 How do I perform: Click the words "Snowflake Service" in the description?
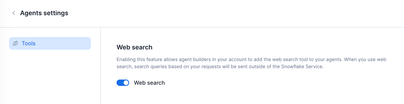coord(302,67)
